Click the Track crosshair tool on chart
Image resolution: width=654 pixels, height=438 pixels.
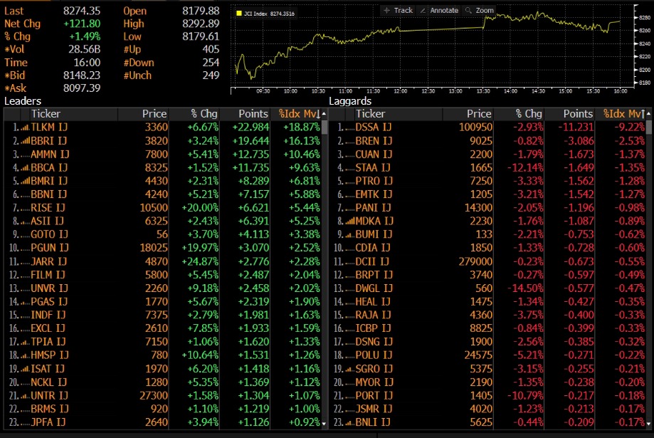(398, 11)
